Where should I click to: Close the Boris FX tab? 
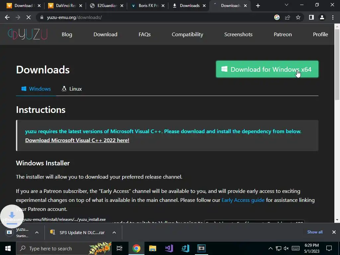tap(163, 6)
